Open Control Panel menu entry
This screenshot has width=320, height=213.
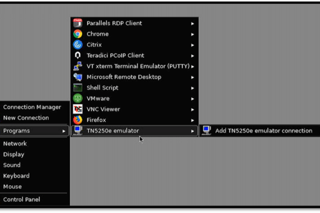[22, 199]
